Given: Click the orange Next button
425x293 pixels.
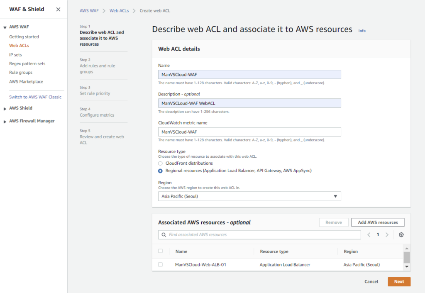Looking at the screenshot, I should pyautogui.click(x=399, y=282).
